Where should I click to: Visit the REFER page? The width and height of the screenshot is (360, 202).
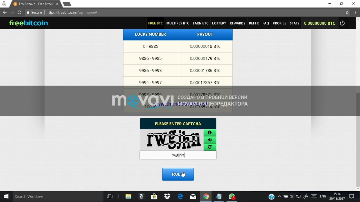[254, 23]
